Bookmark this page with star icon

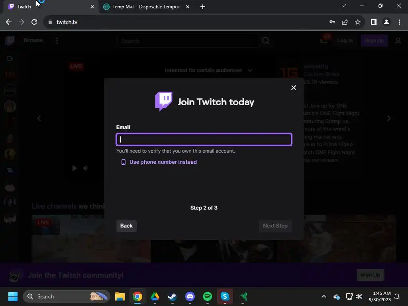click(x=358, y=22)
